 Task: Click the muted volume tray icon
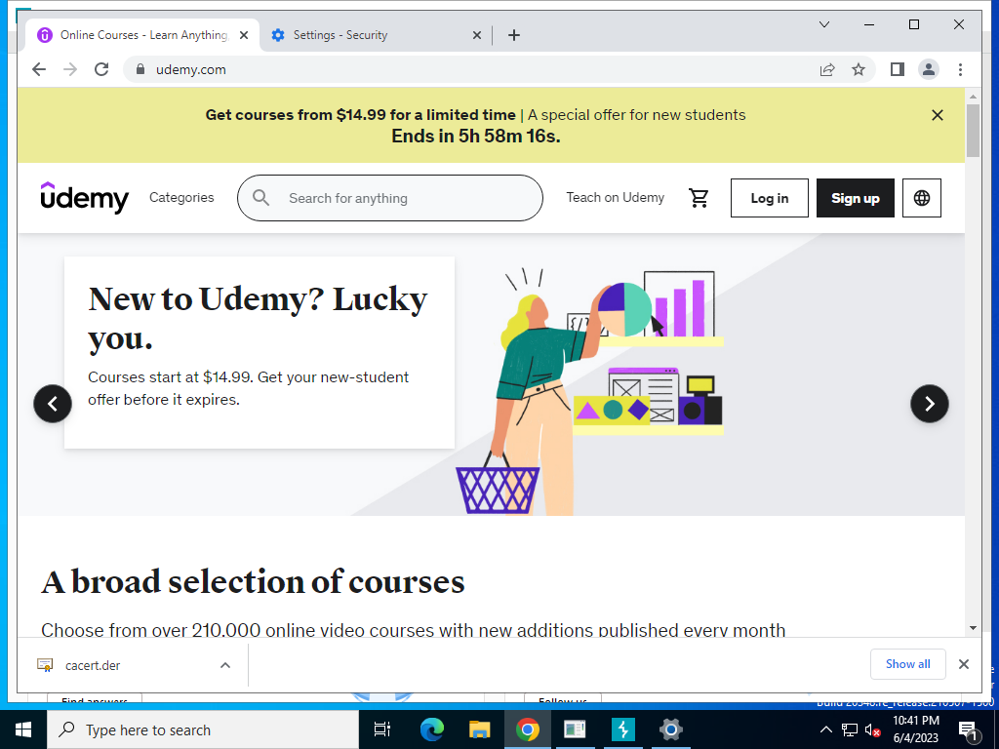tap(873, 729)
